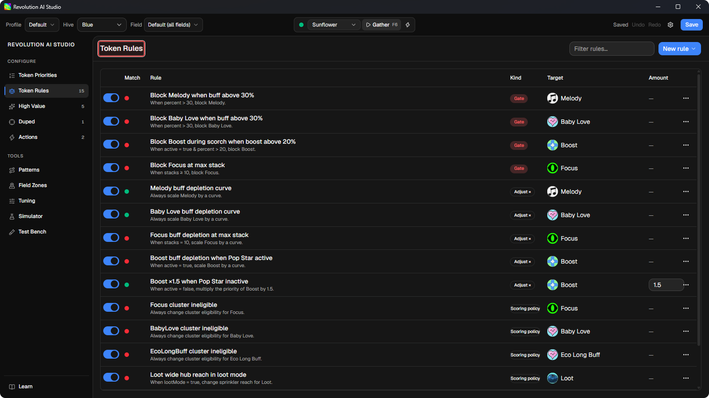Toggle Baby Love buff depletion curve rule
The width and height of the screenshot is (709, 398).
[111, 214]
